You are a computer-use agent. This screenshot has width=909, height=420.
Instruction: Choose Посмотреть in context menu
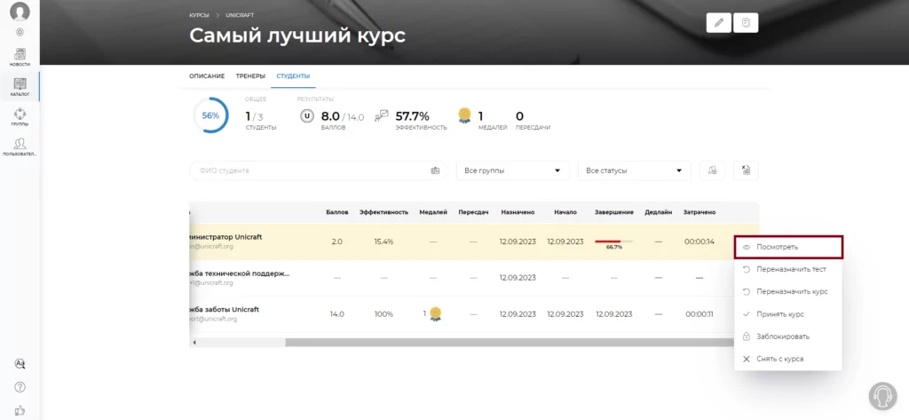[x=788, y=247]
